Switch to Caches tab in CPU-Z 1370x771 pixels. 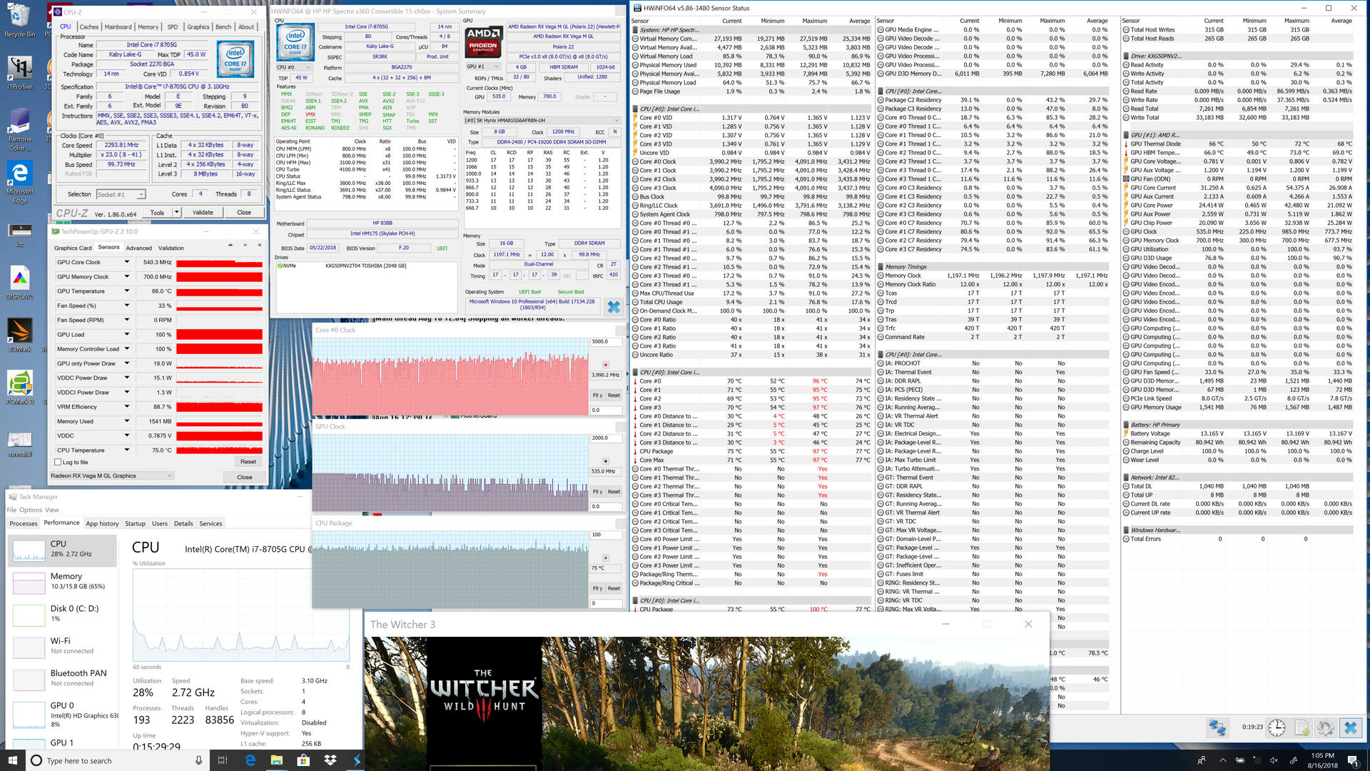tap(89, 27)
